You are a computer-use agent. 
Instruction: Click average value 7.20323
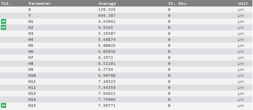click(107, 82)
